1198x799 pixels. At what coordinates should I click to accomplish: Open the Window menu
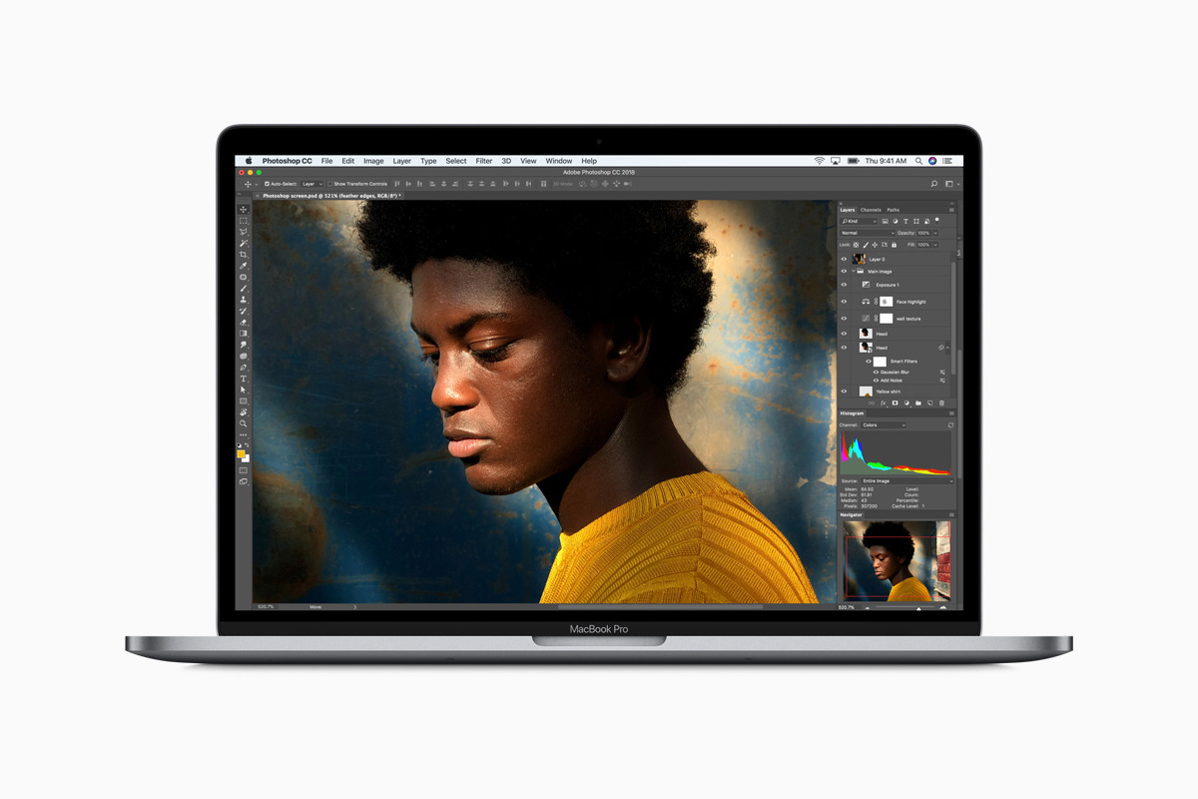[559, 161]
